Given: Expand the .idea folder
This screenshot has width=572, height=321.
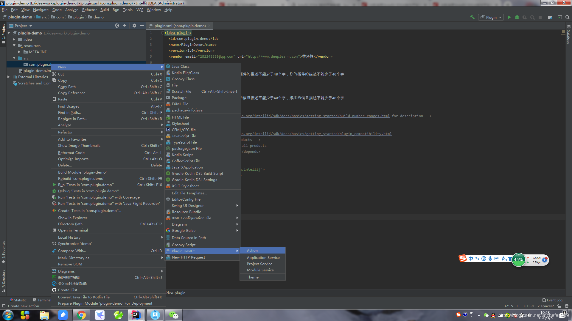Looking at the screenshot, I should click(14, 39).
